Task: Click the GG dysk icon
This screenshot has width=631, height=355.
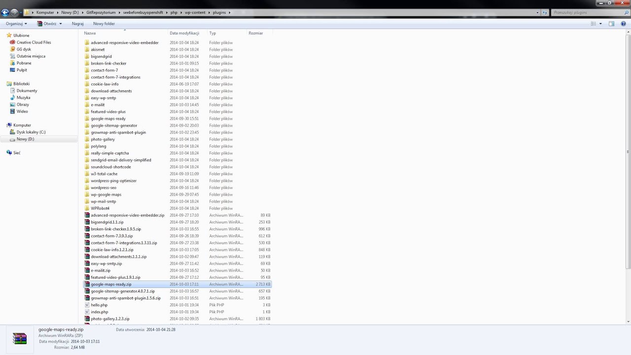Action: 13,49
